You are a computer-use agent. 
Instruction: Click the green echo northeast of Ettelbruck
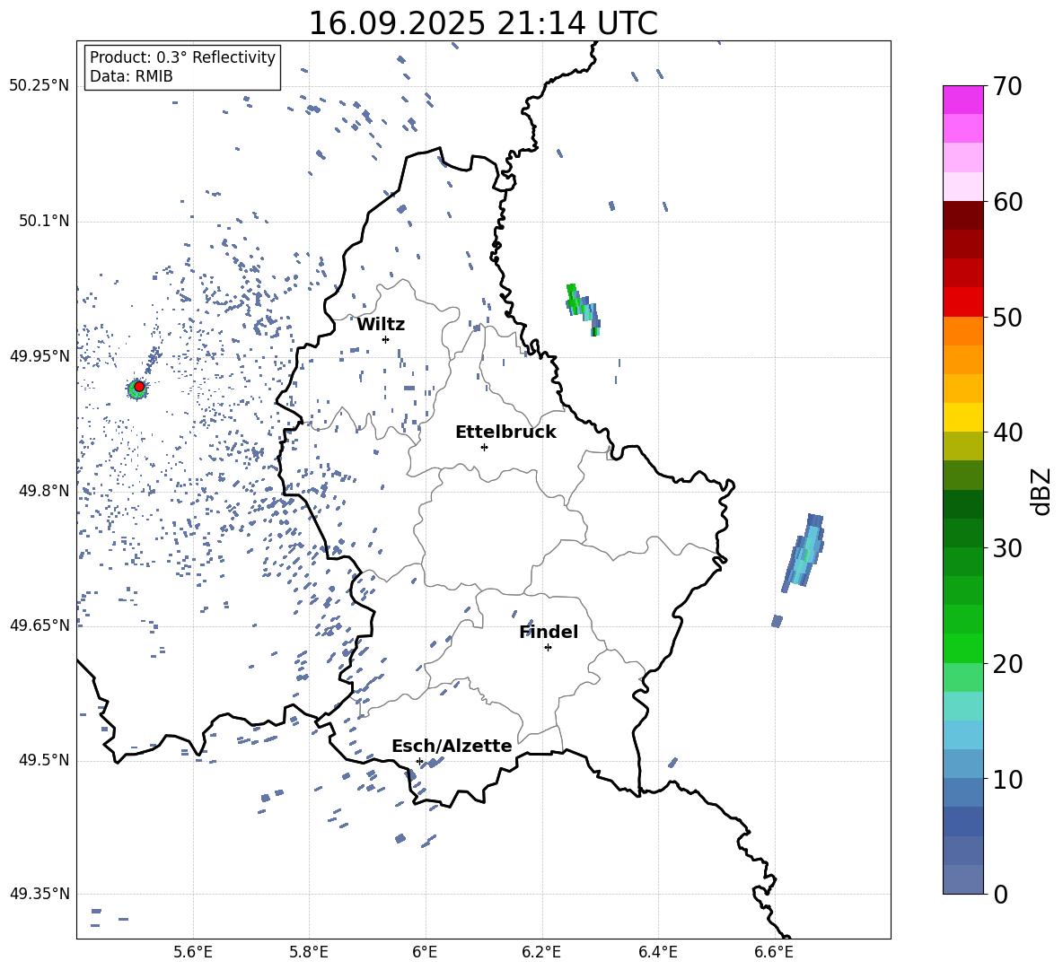point(583,310)
